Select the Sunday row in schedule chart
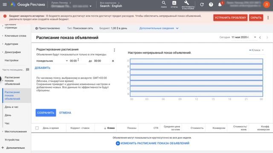The image size is (273, 153). [x=196, y=94]
